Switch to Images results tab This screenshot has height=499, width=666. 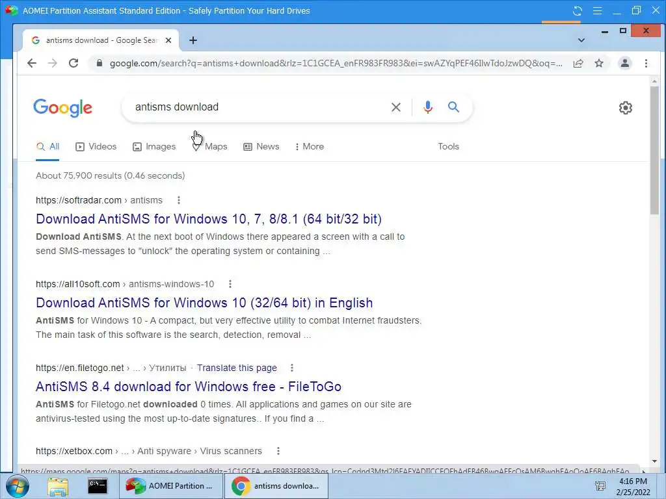(x=153, y=147)
